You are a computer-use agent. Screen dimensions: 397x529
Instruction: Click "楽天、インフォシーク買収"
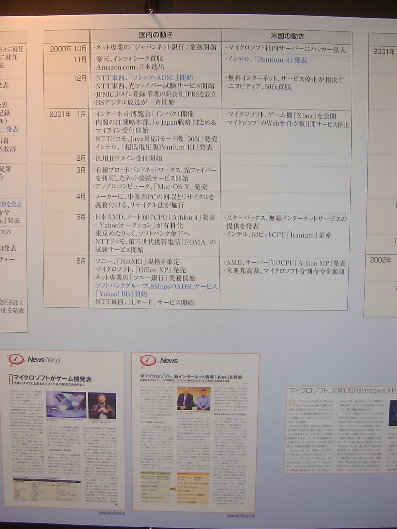[128, 59]
